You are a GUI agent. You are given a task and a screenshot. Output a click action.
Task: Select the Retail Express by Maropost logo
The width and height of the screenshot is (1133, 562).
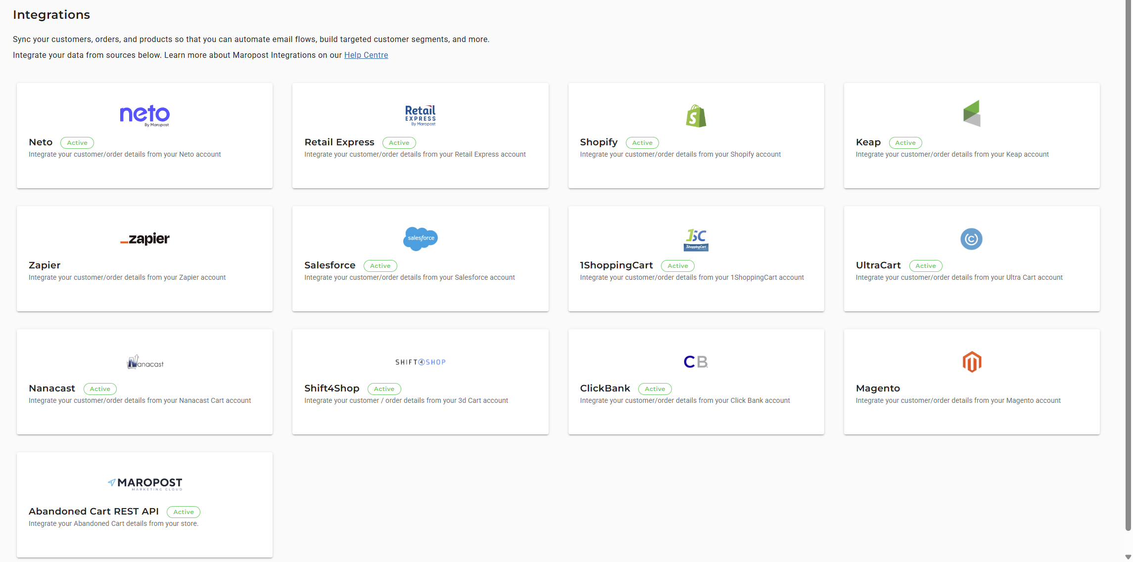[x=420, y=115]
